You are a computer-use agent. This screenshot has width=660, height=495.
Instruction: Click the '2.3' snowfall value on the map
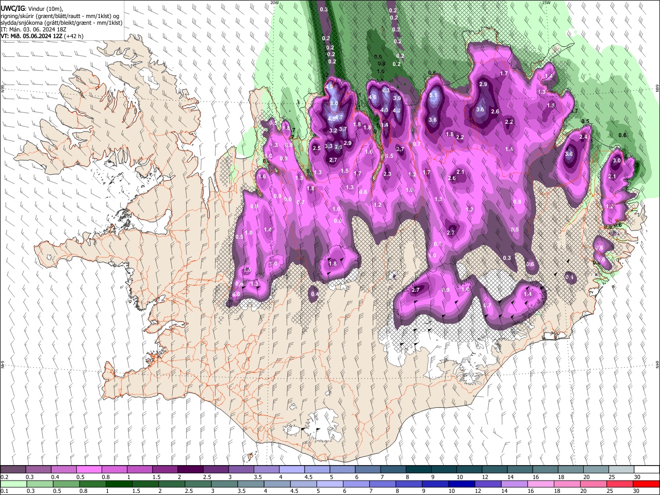pos(387,174)
